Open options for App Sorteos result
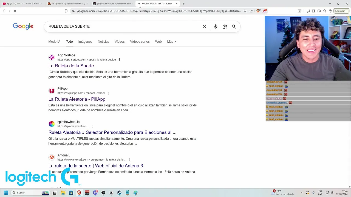The image size is (351, 197). (x=119, y=60)
